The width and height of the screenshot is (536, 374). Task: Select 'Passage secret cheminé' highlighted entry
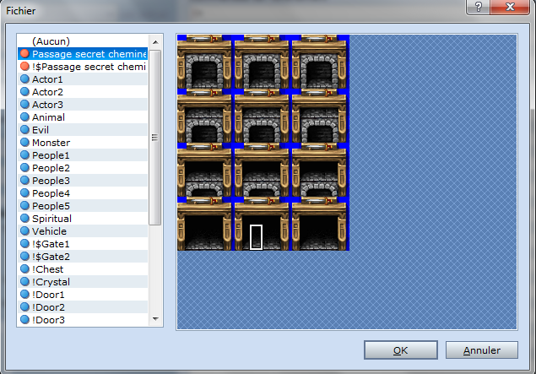pyautogui.click(x=83, y=54)
